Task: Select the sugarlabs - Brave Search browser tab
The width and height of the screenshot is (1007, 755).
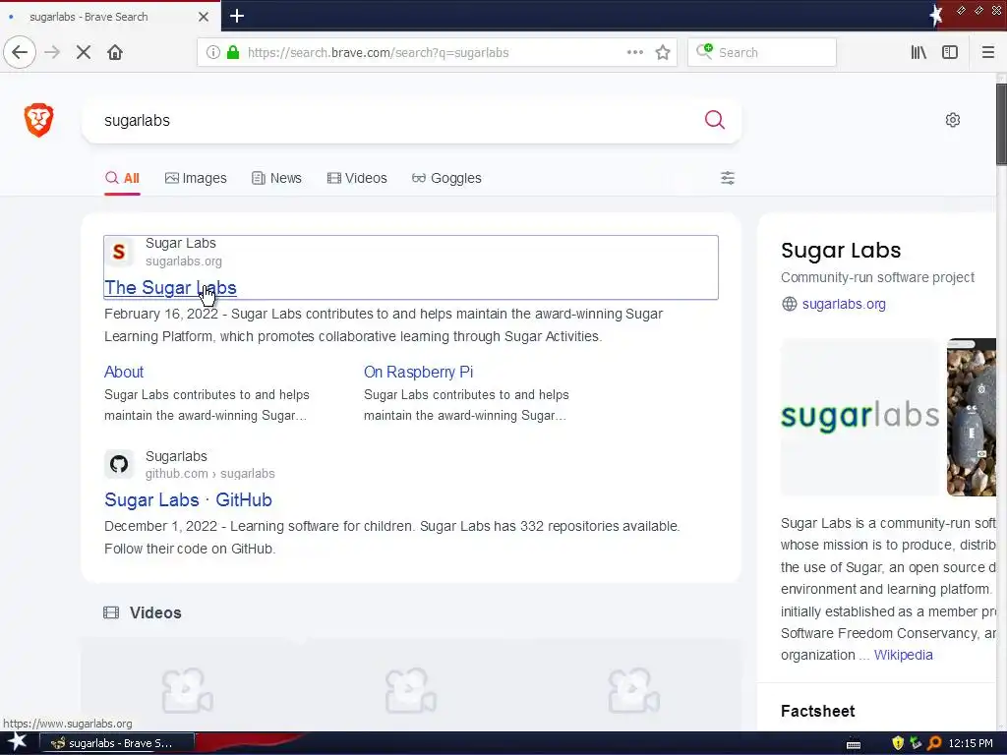Action: [x=109, y=17]
